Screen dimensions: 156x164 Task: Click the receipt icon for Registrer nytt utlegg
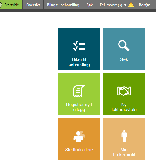(79, 91)
